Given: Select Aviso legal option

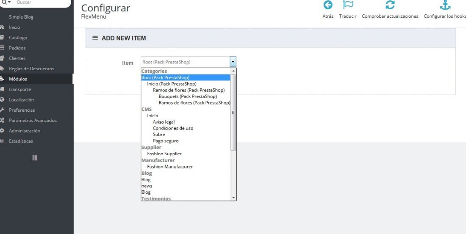Looking at the screenshot, I should (164, 122).
